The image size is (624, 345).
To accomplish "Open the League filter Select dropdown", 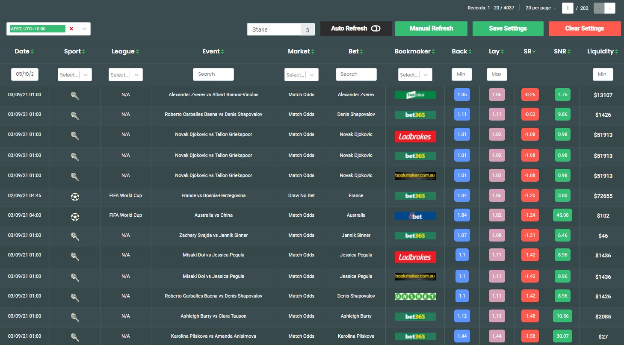I will [x=126, y=74].
